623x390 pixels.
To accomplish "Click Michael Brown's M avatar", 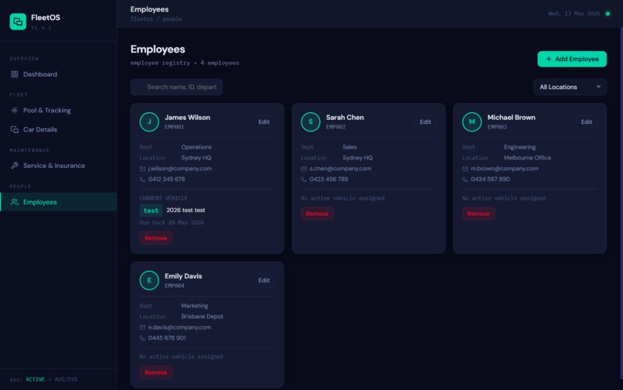I will click(472, 121).
